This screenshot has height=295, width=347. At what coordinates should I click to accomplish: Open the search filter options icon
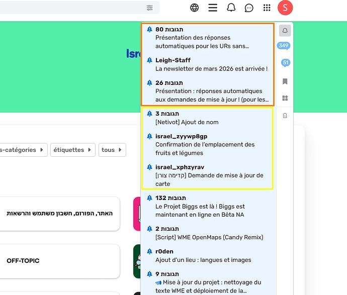[149, 8]
